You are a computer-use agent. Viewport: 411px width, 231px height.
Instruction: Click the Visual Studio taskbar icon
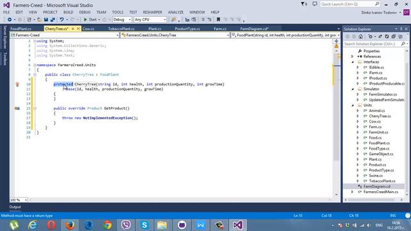click(x=238, y=225)
